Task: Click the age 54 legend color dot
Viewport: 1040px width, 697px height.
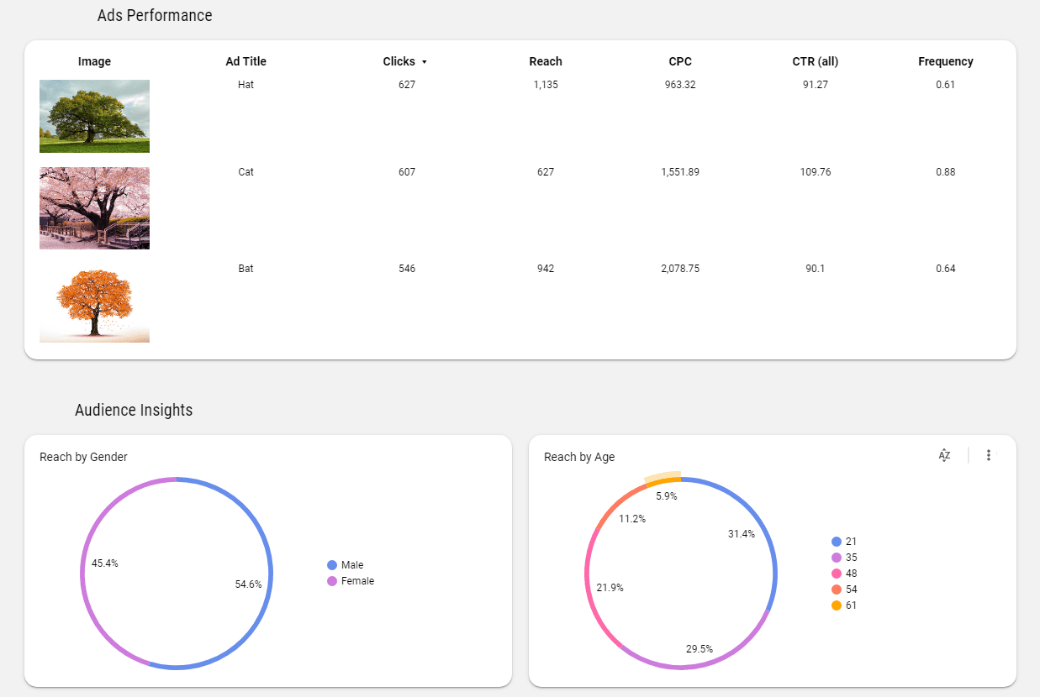Action: 837,590
